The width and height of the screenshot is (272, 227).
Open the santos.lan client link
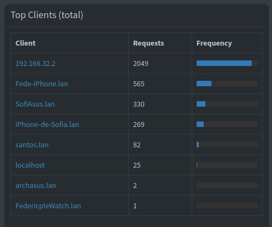coord(32,145)
